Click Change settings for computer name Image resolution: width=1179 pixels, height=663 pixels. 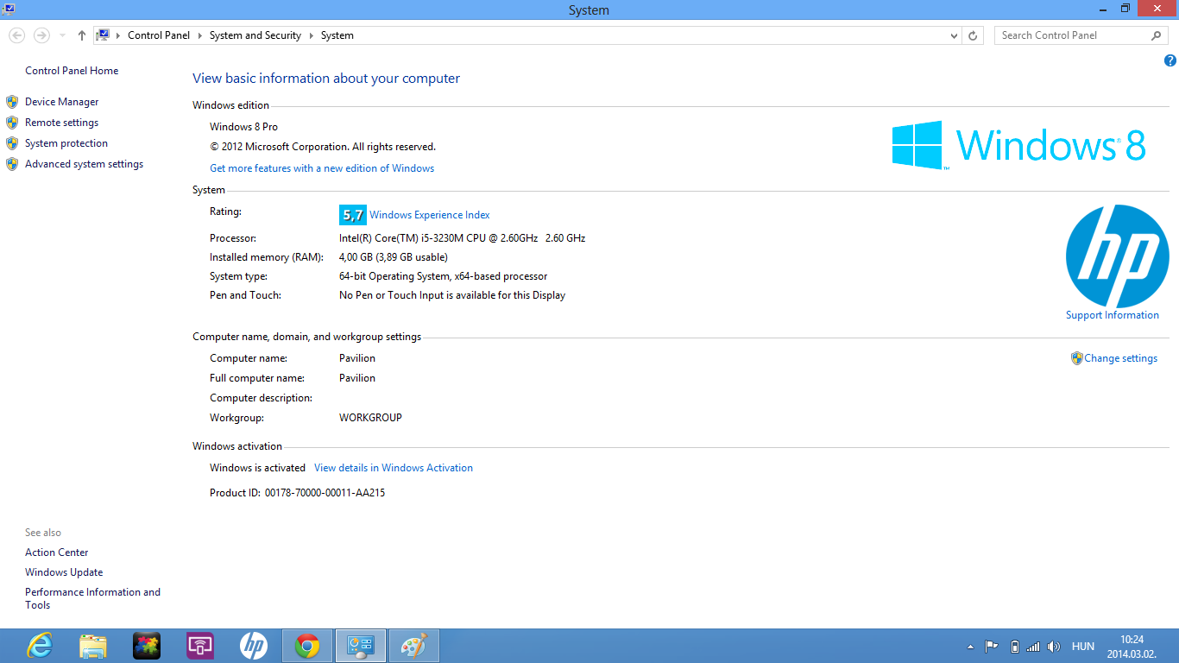pos(1120,358)
